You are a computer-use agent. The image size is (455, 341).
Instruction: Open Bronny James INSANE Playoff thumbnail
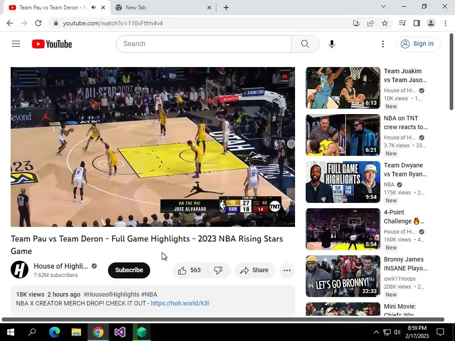(343, 276)
